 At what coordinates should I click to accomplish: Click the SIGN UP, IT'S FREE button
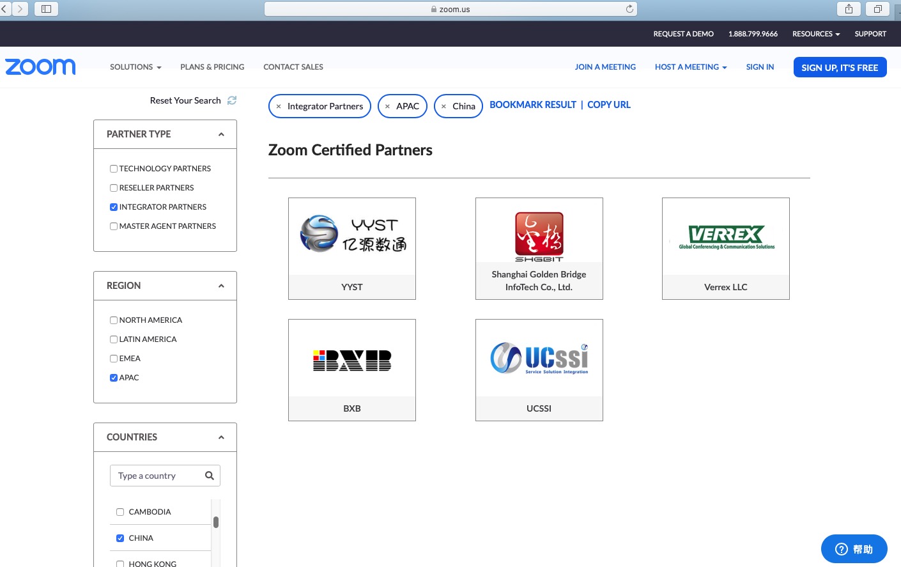[840, 66]
